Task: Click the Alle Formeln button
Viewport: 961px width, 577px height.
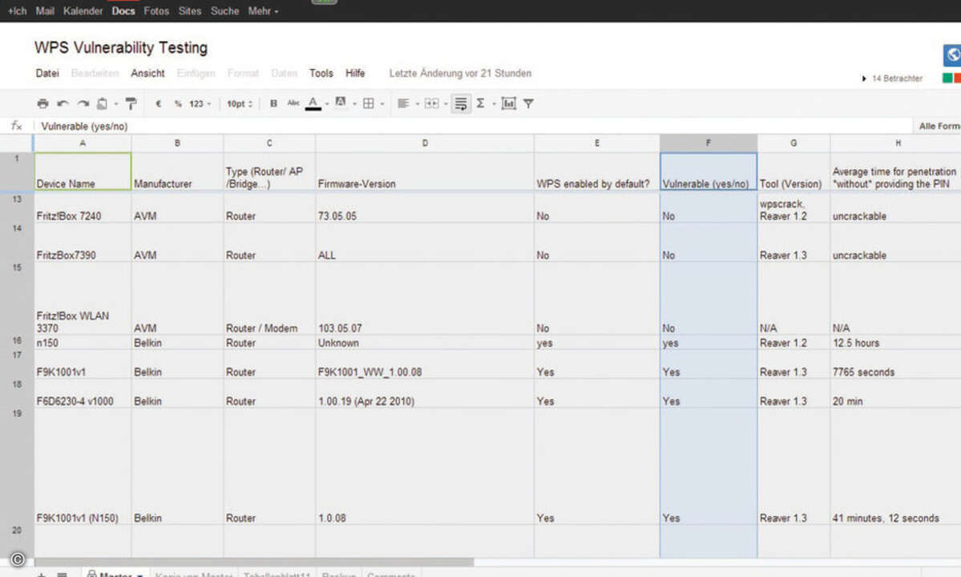Action: click(x=939, y=127)
